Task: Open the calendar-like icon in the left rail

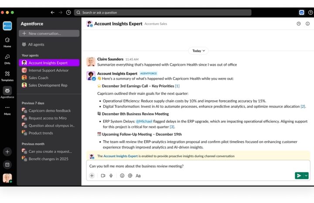Action: coord(7,165)
